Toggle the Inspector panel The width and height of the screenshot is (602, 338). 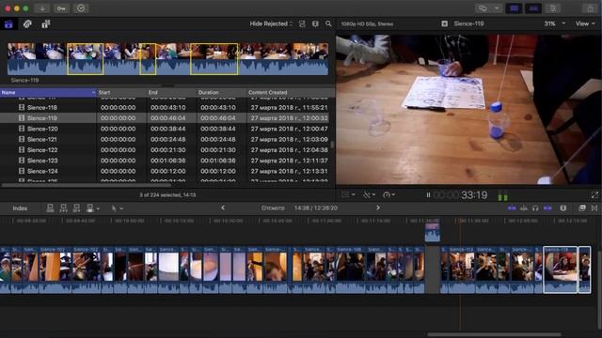click(x=553, y=8)
